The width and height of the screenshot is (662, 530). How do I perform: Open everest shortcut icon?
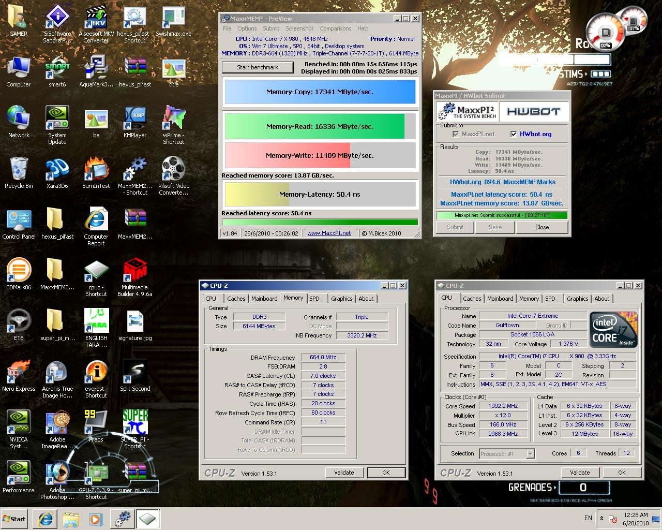96,379
